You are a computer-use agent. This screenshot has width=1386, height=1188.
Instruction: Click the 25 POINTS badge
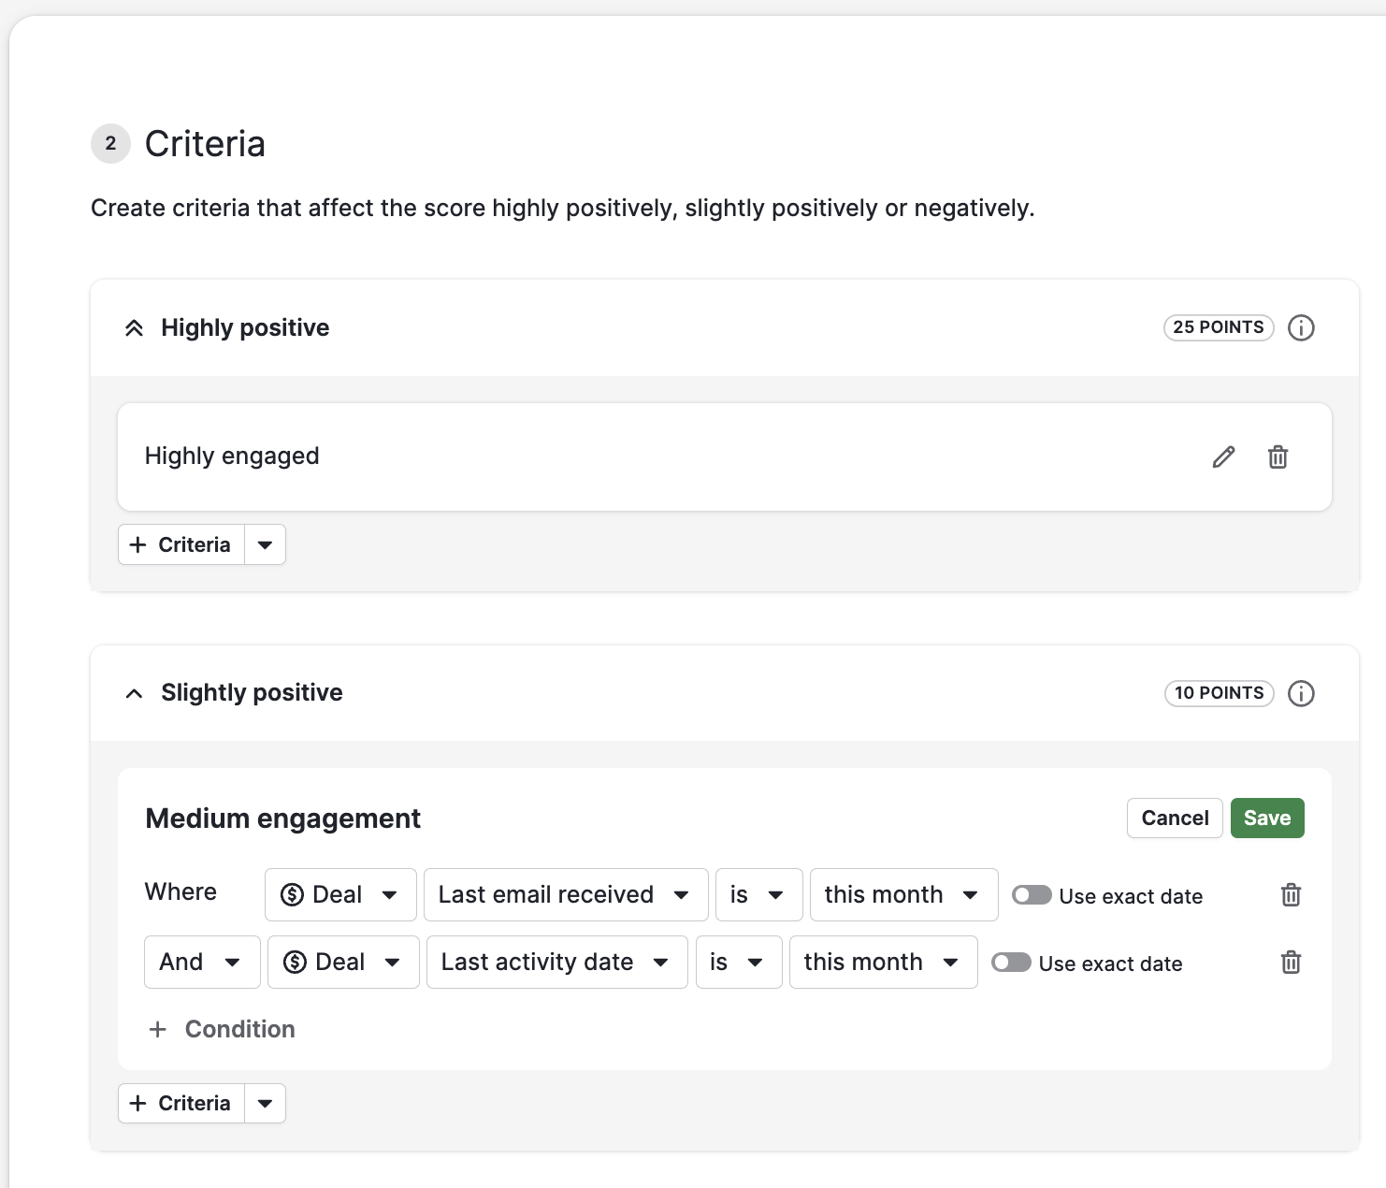(1219, 327)
